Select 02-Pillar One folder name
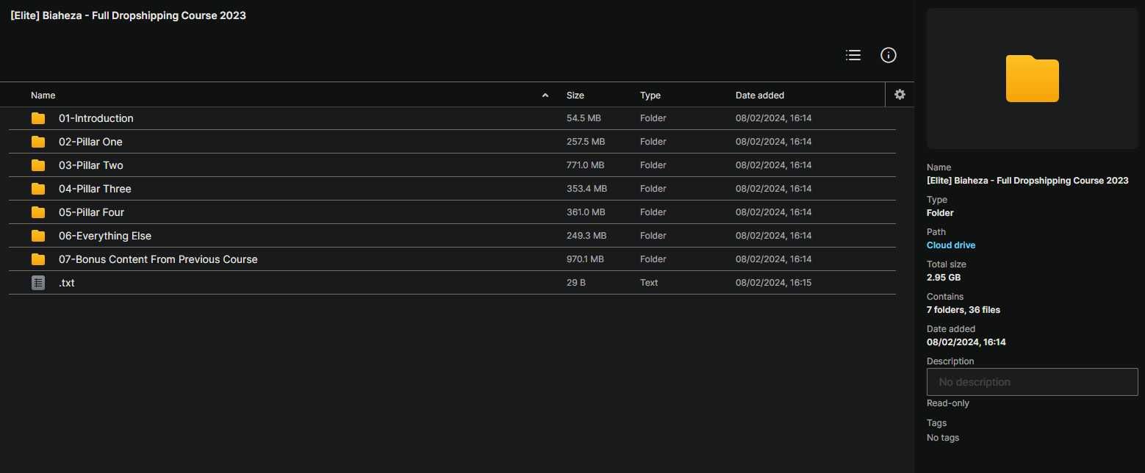 [x=90, y=142]
